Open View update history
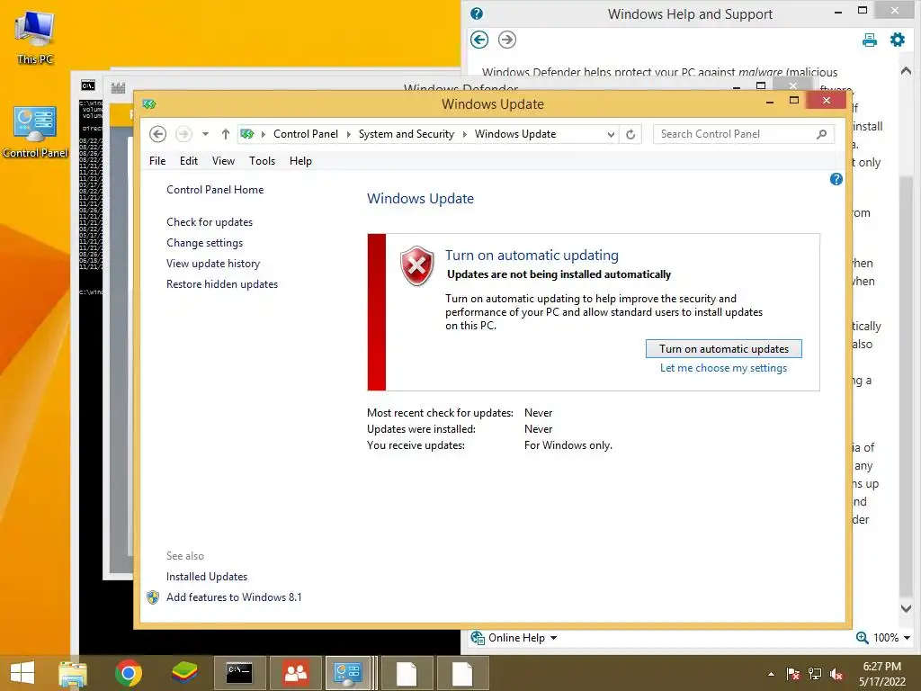Viewport: 921px width, 691px height. [x=213, y=264]
